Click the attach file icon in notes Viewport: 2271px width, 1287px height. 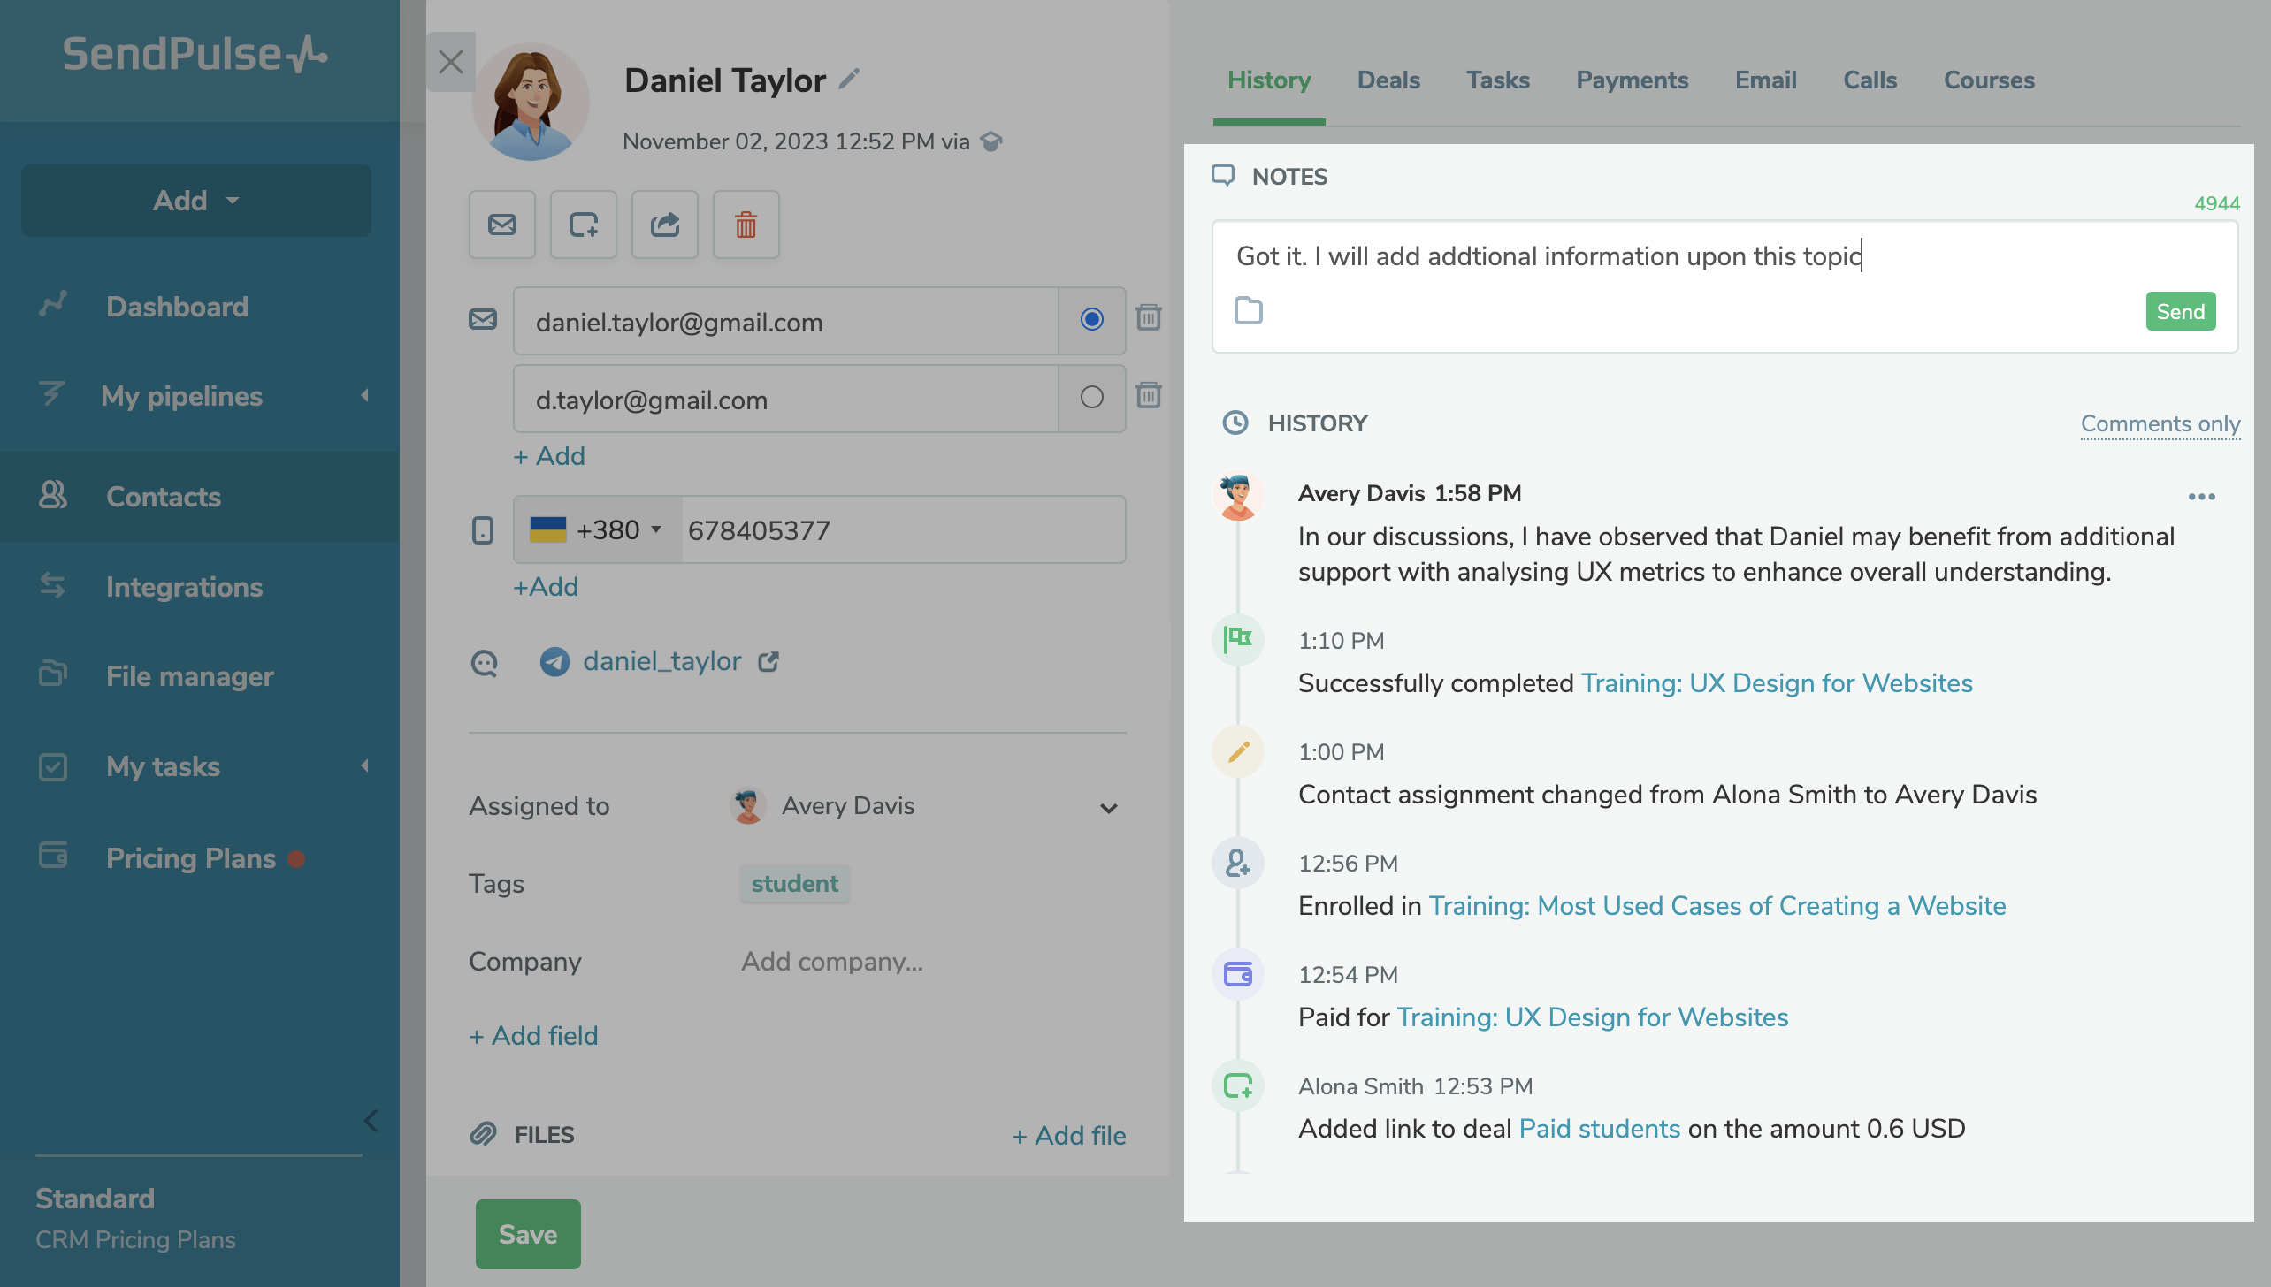(x=1248, y=311)
